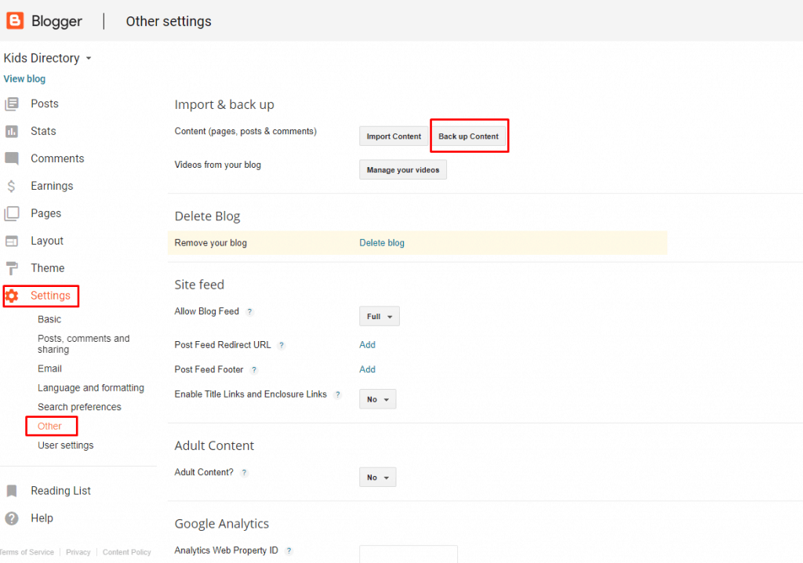The width and height of the screenshot is (803, 563).
Task: Open the Allow Blog Feed Full dropdown
Action: pos(379,317)
